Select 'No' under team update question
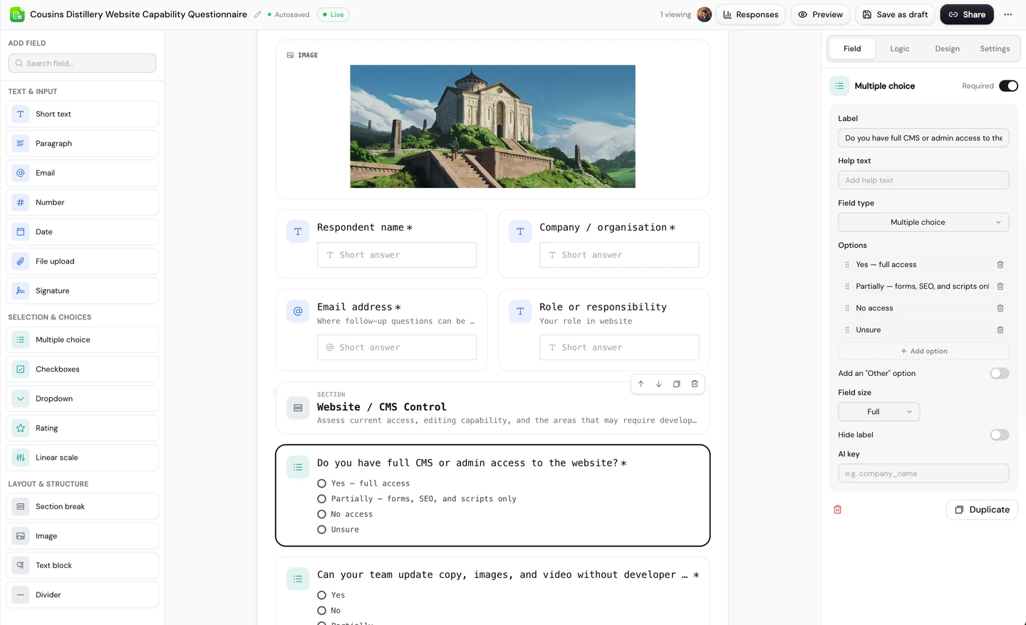This screenshot has height=625, width=1026. coord(321,611)
